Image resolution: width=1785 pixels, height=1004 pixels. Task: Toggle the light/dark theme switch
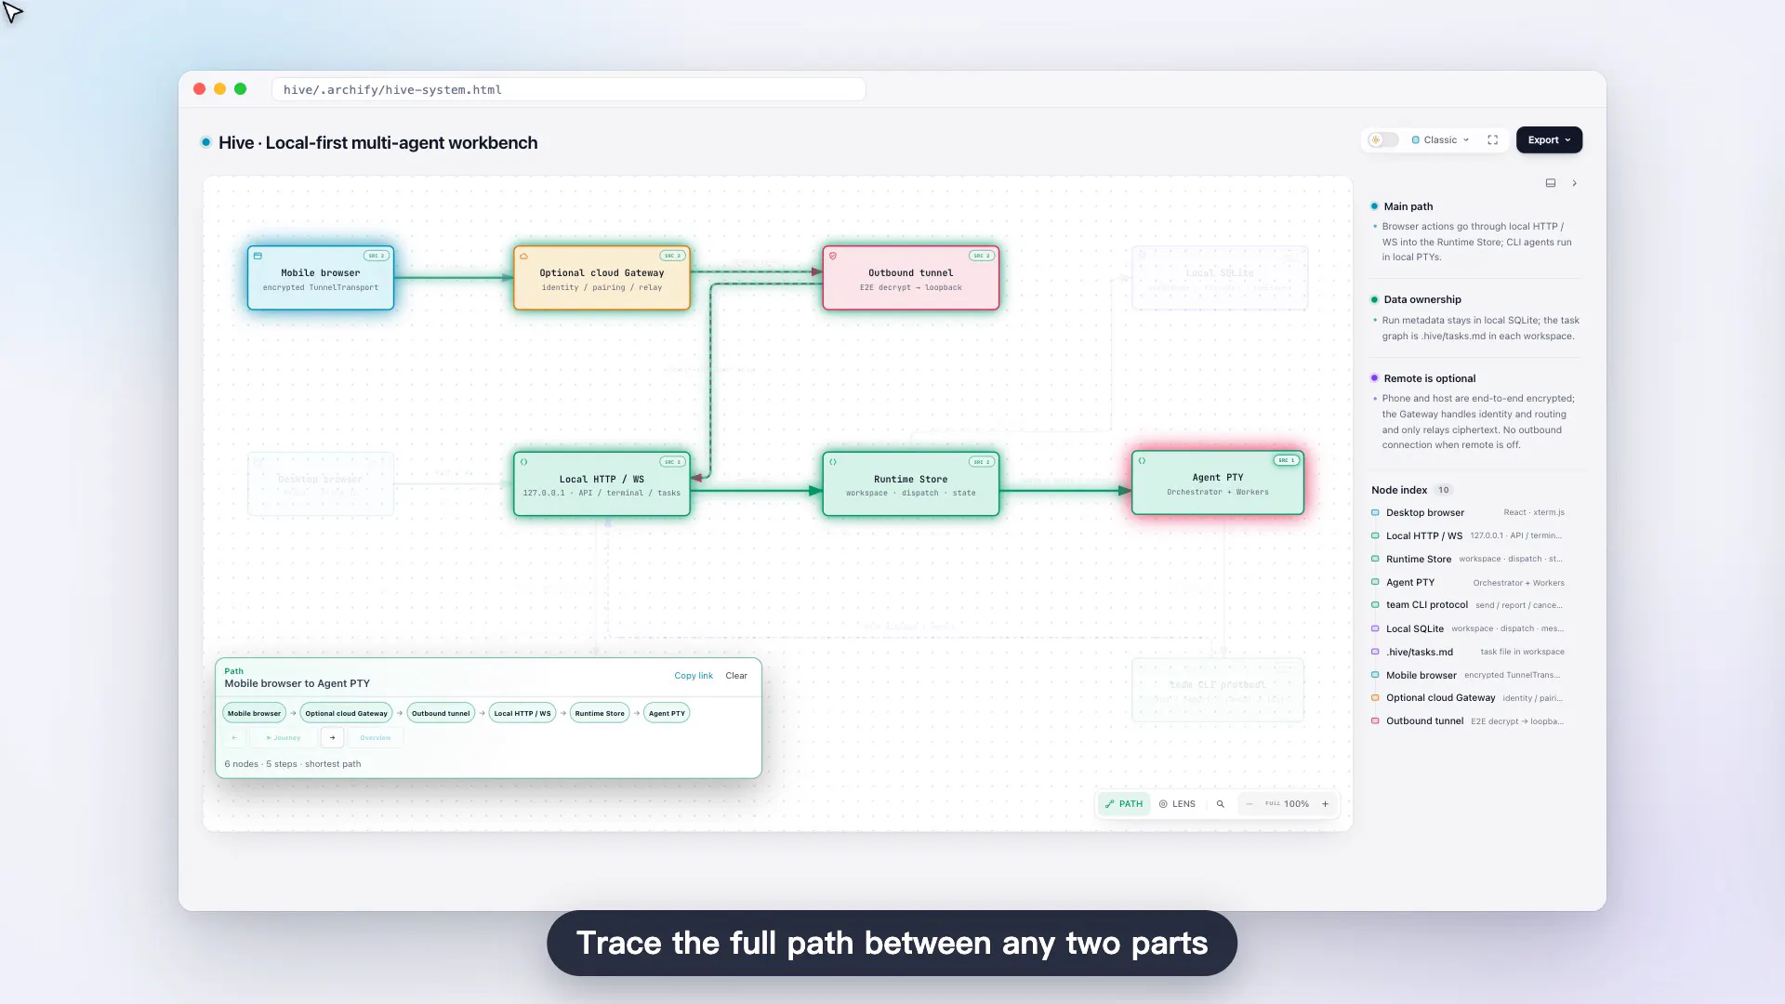pyautogui.click(x=1383, y=139)
